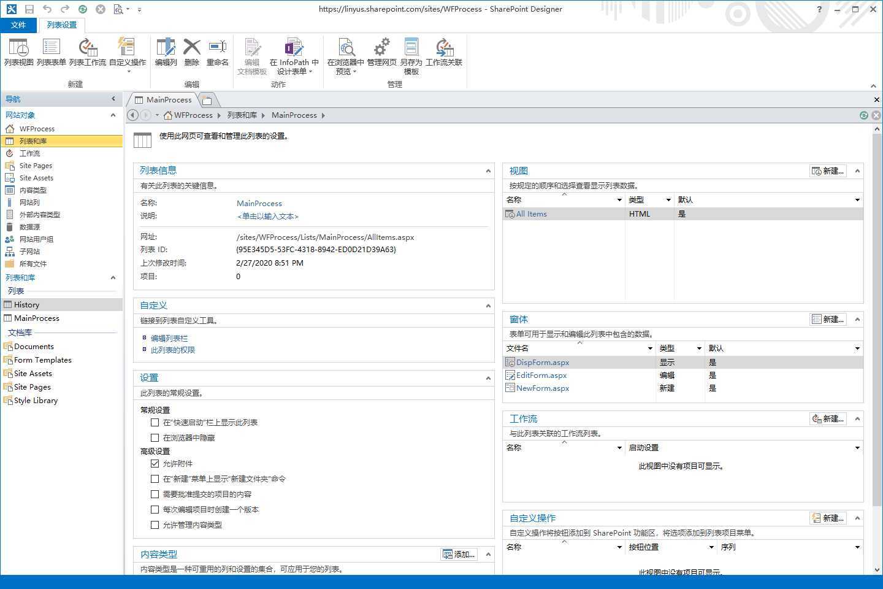
Task: Collapse the 设置 section
Action: point(488,378)
